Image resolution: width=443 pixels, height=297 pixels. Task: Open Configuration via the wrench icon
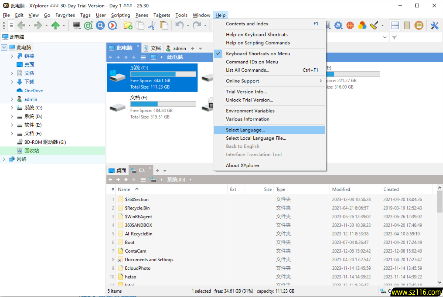click(x=435, y=25)
